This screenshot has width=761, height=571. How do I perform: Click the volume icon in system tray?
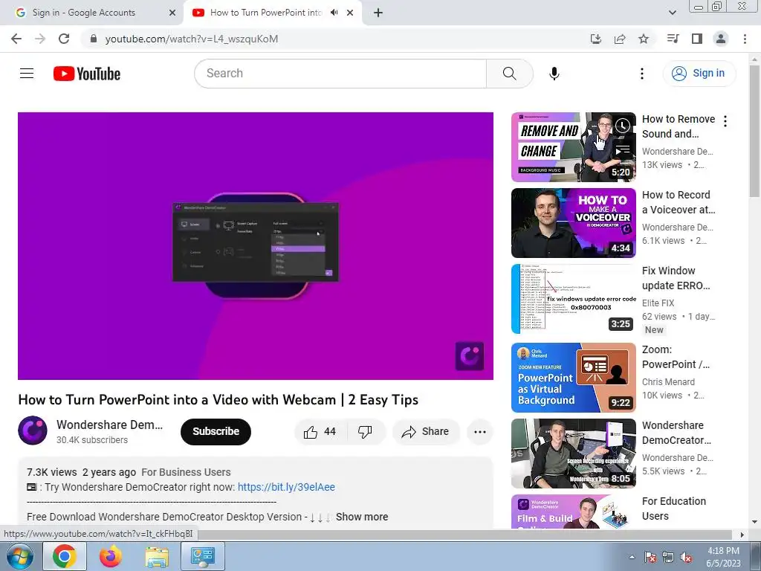(x=686, y=558)
